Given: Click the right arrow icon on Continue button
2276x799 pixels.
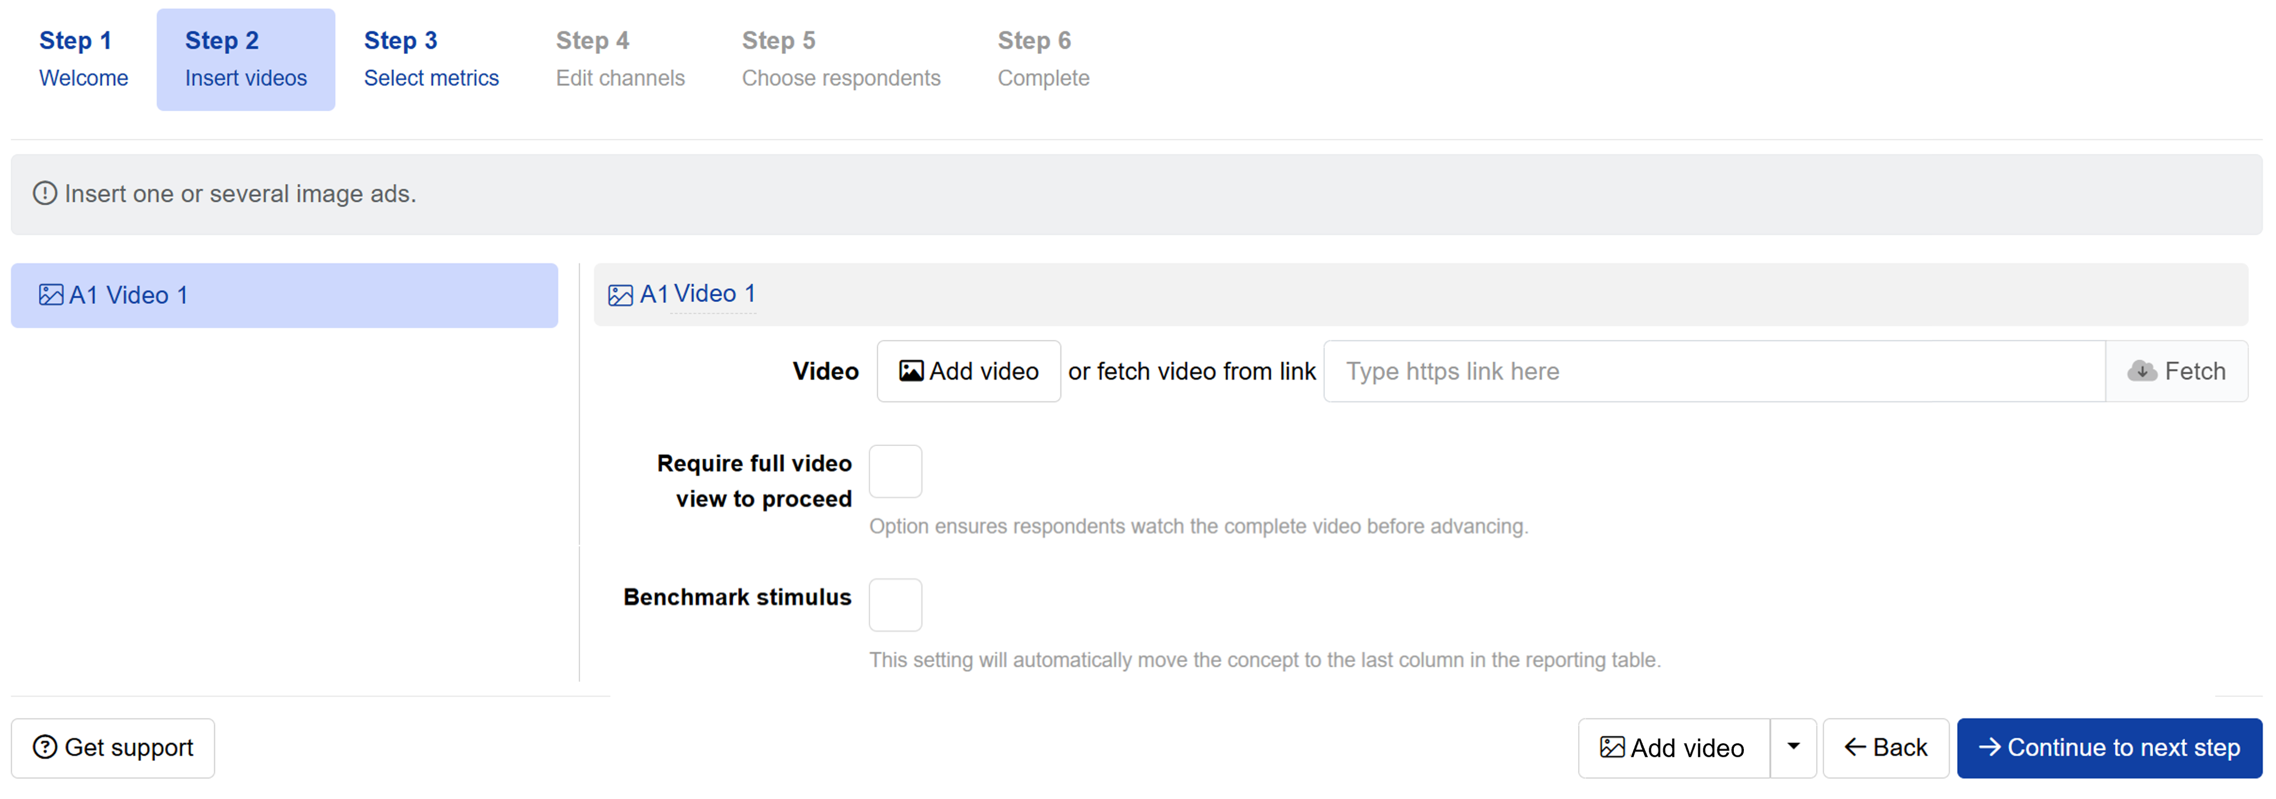Looking at the screenshot, I should tap(1989, 747).
